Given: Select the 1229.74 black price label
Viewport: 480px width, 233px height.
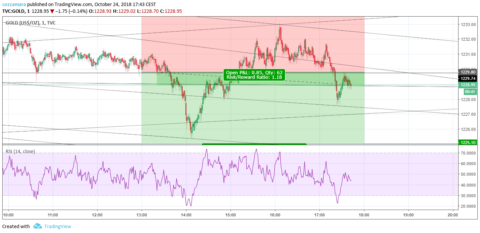Looking at the screenshot, I should [x=468, y=78].
